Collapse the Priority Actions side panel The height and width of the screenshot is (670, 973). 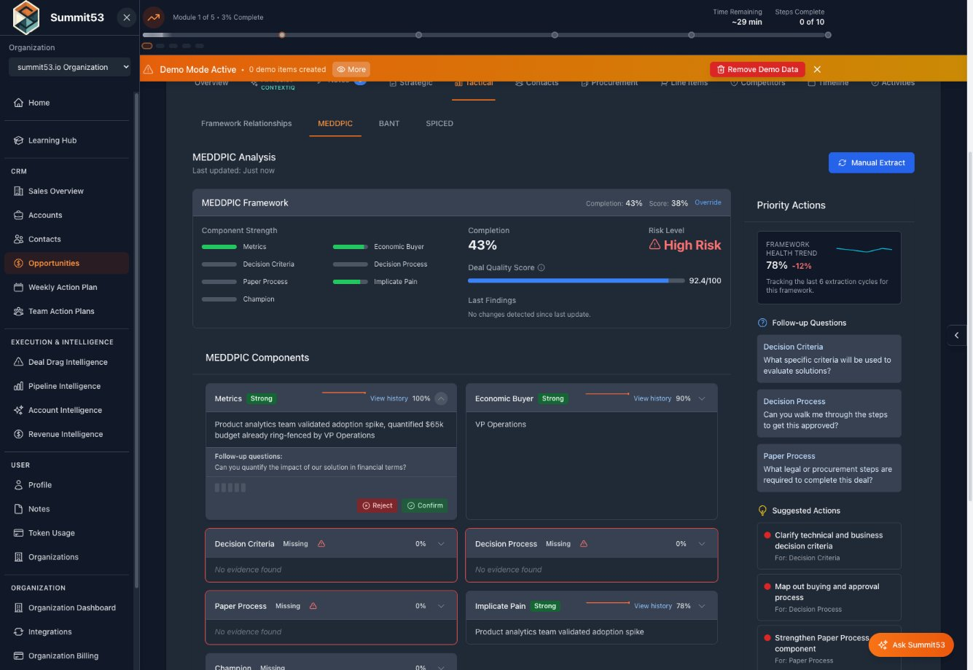click(x=957, y=335)
